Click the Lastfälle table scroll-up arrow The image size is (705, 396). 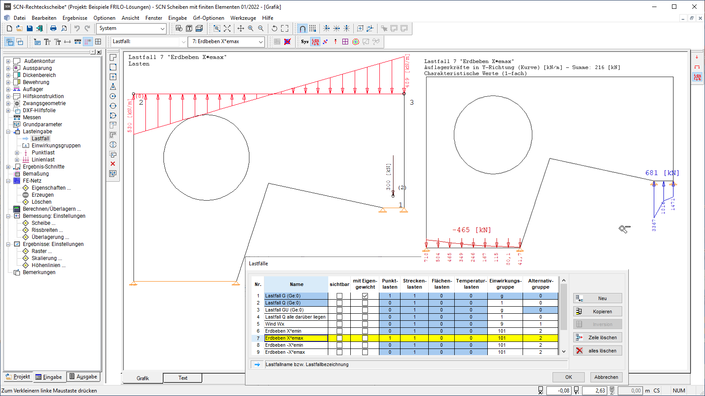564,280
